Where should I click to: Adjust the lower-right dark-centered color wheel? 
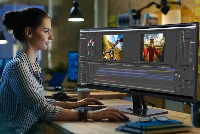click(x=92, y=53)
